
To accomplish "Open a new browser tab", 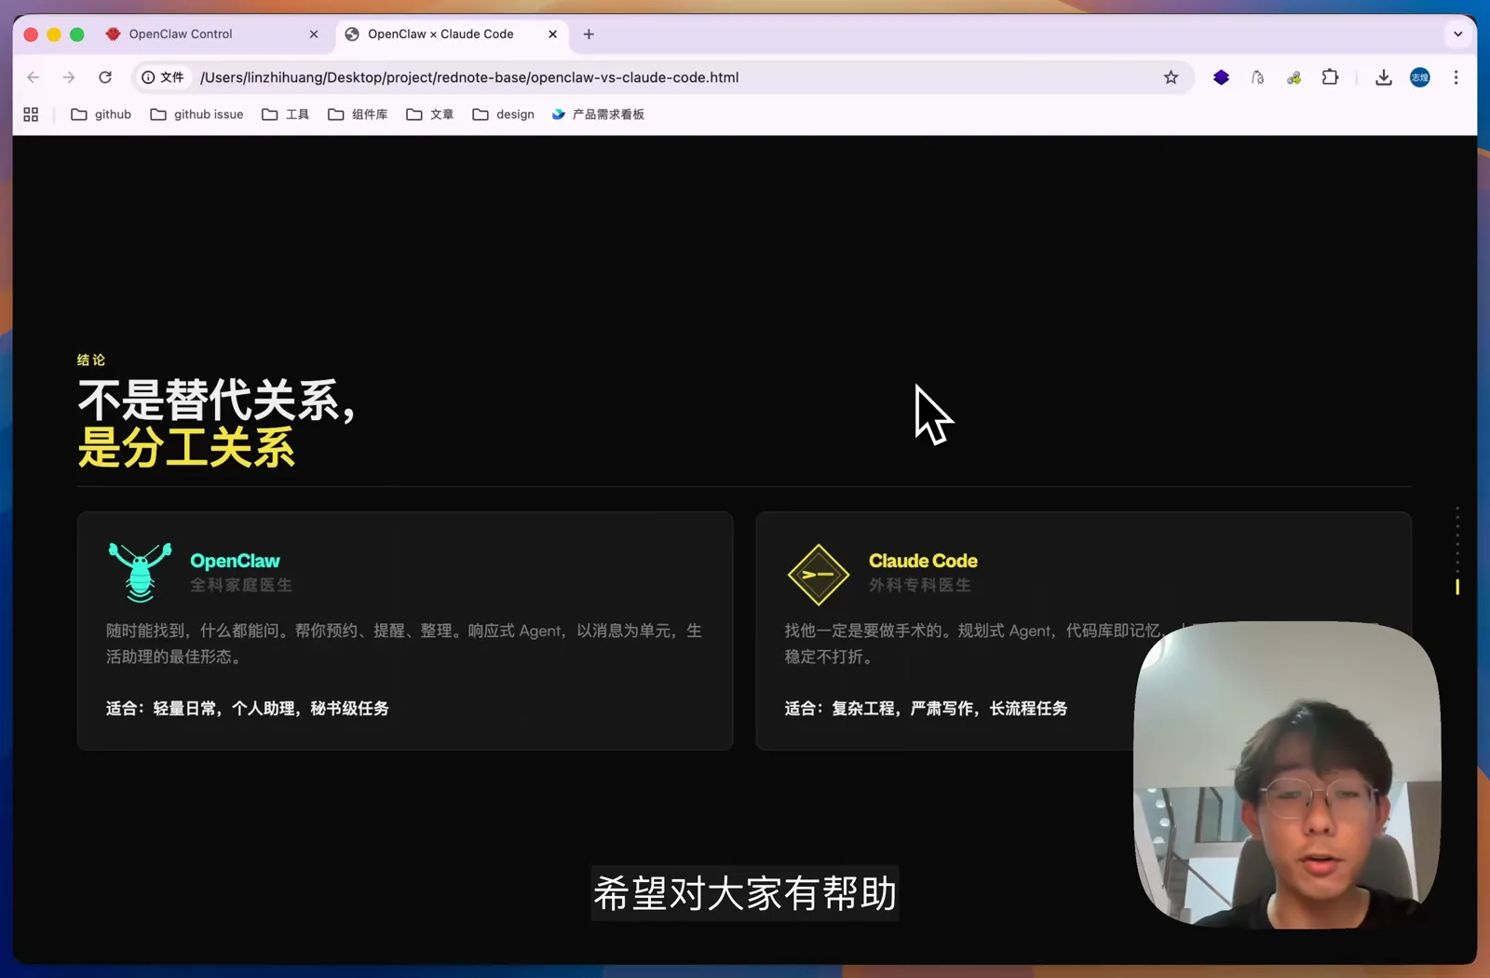I will [589, 34].
